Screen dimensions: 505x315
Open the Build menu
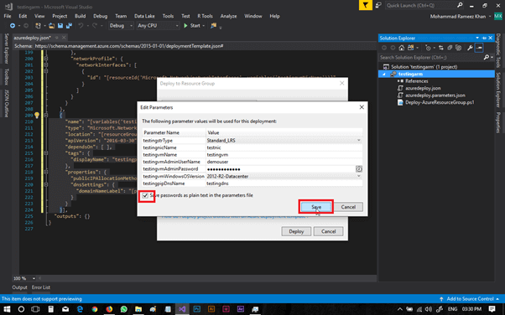pos(81,16)
